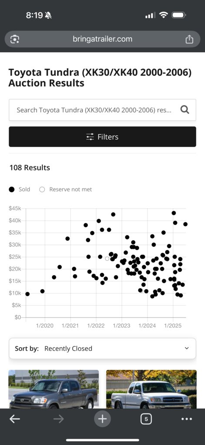Click the highest sold data point near 1/2025
Viewport: 205px width, 445px height.
pos(174,213)
